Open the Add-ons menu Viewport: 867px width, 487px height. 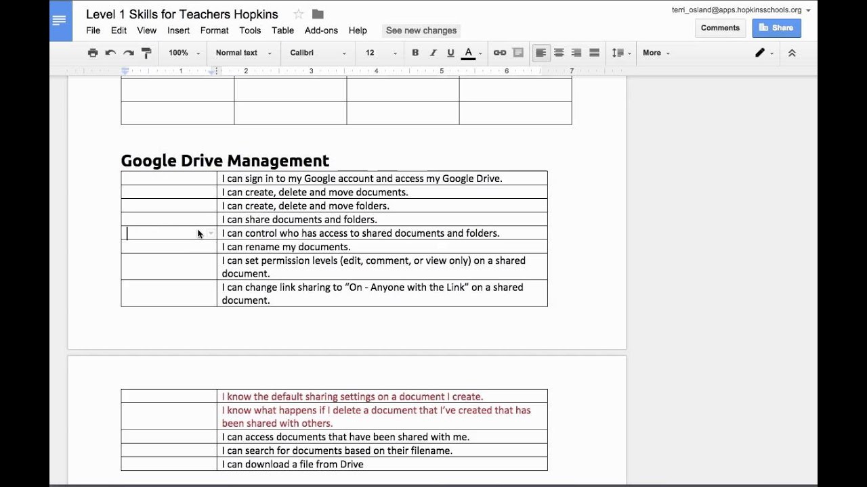(x=321, y=30)
